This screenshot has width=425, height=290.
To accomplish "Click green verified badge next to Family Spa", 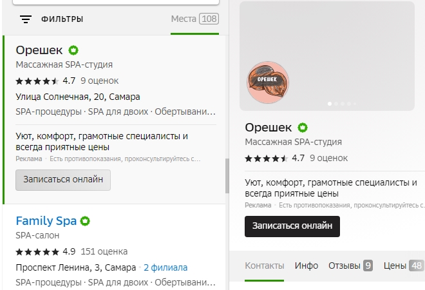I will (85, 221).
